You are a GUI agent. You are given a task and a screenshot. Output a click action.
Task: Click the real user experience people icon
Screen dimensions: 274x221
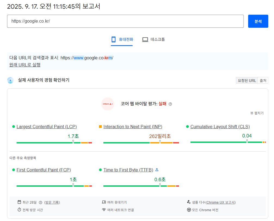(10, 80)
